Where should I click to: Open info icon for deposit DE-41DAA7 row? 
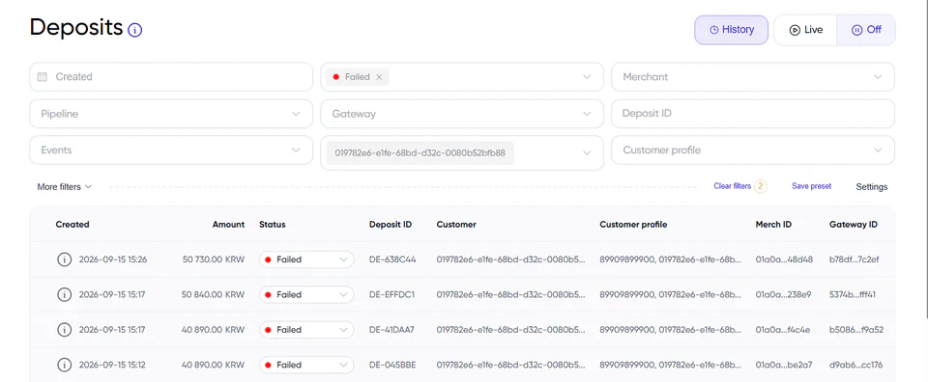coord(64,330)
